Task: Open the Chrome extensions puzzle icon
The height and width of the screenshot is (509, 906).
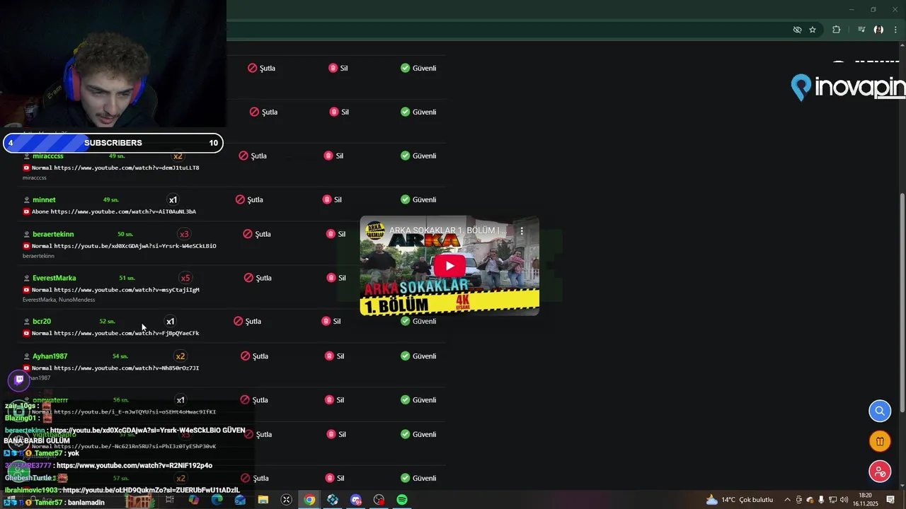Action: coord(837,30)
